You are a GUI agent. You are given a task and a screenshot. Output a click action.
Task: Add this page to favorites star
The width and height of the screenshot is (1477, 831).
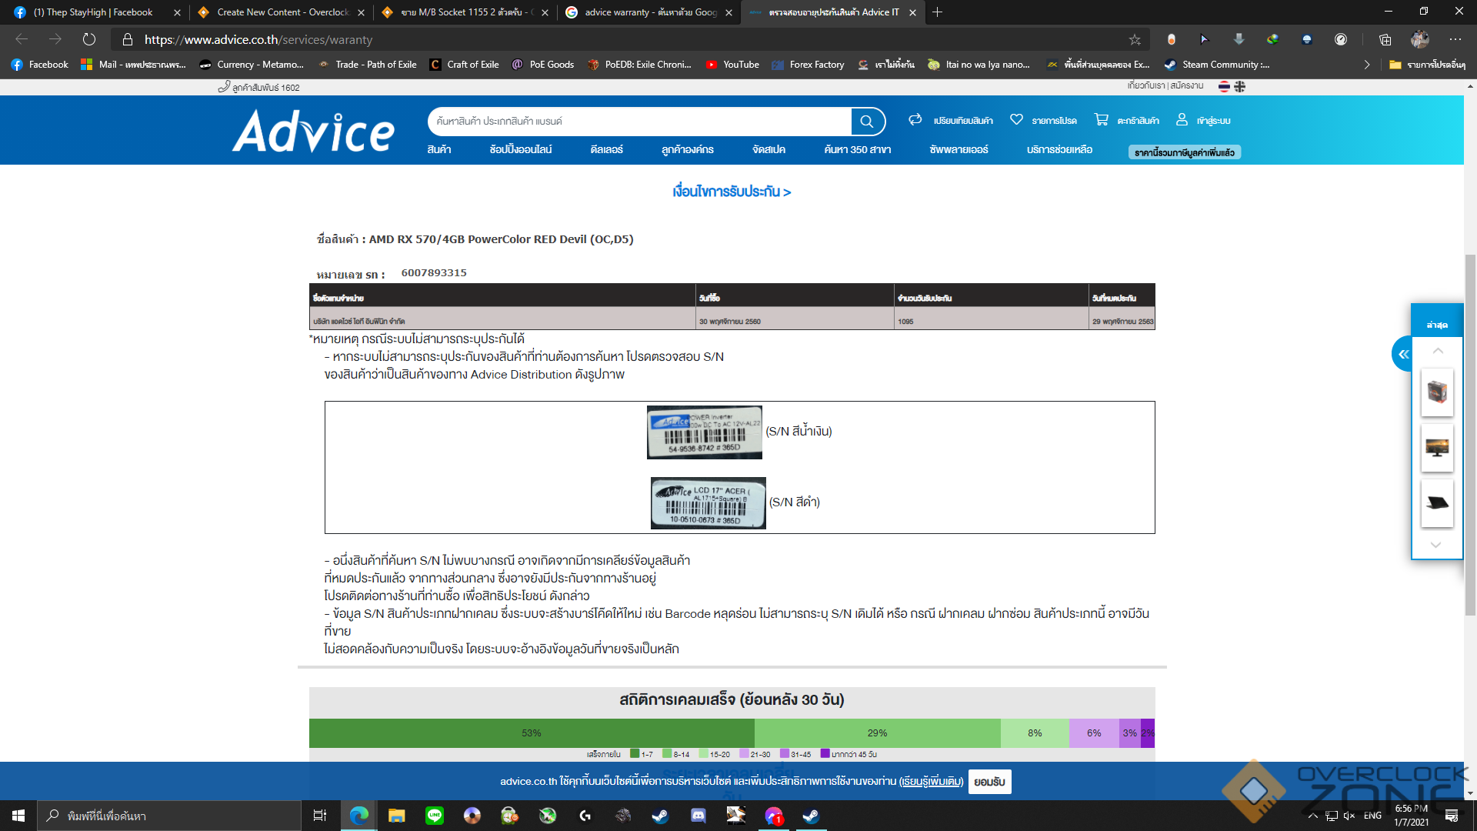click(x=1135, y=39)
